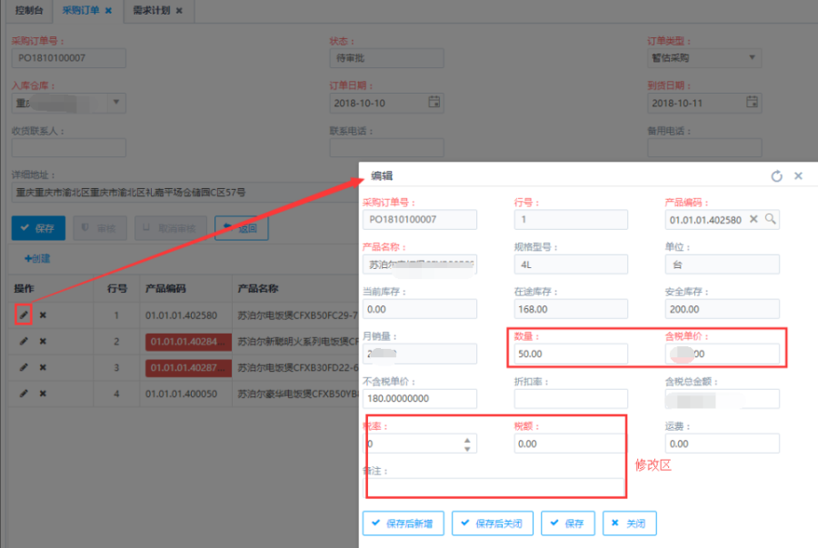818x548 pixels.
Task: Click the delete X icon in row 2
Action: 43,342
